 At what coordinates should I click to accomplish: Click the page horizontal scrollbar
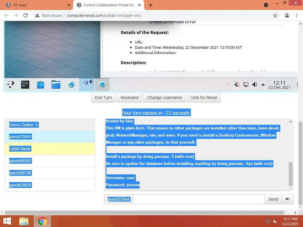pyautogui.click(x=144, y=213)
